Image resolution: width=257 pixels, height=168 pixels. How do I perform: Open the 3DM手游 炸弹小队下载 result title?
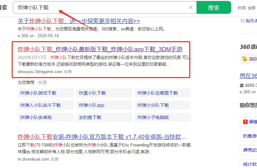pyautogui.click(x=100, y=49)
